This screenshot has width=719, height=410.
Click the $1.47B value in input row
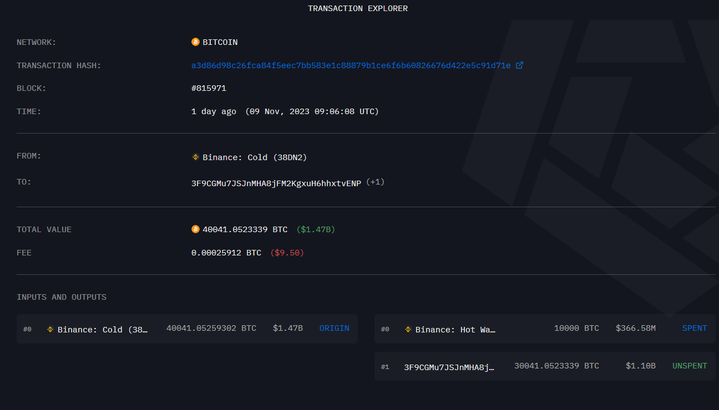[x=288, y=328]
